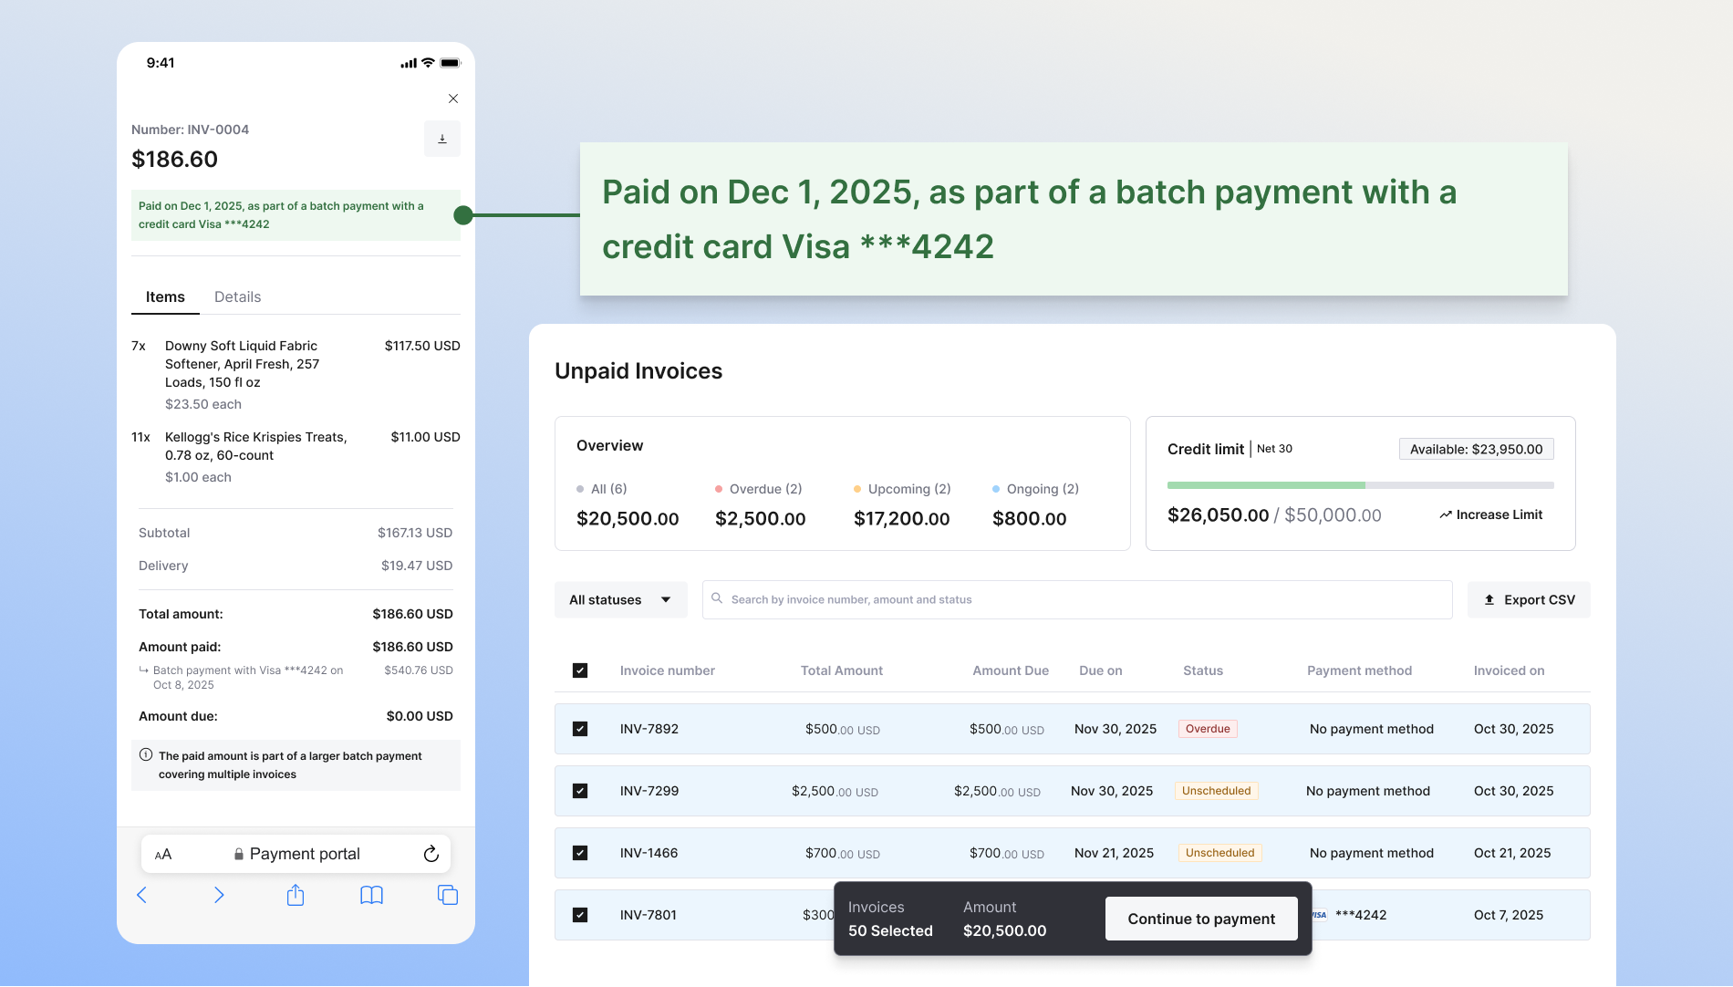This screenshot has width=1733, height=987.
Task: Switch to the Details tab
Action: [x=237, y=297]
